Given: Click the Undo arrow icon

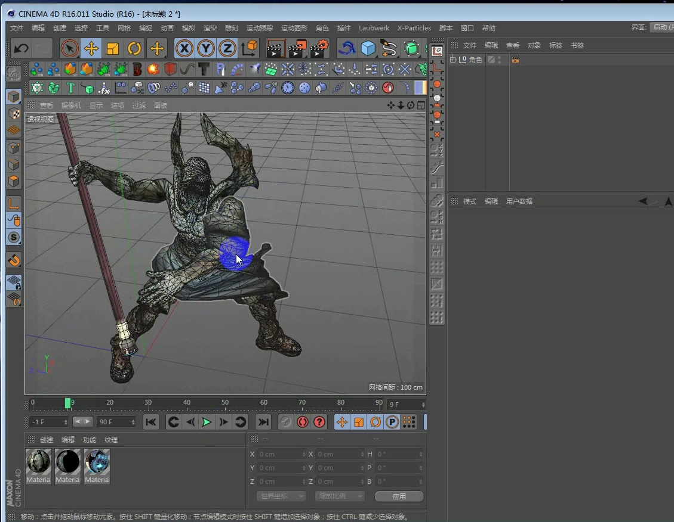Looking at the screenshot, I should point(21,48).
